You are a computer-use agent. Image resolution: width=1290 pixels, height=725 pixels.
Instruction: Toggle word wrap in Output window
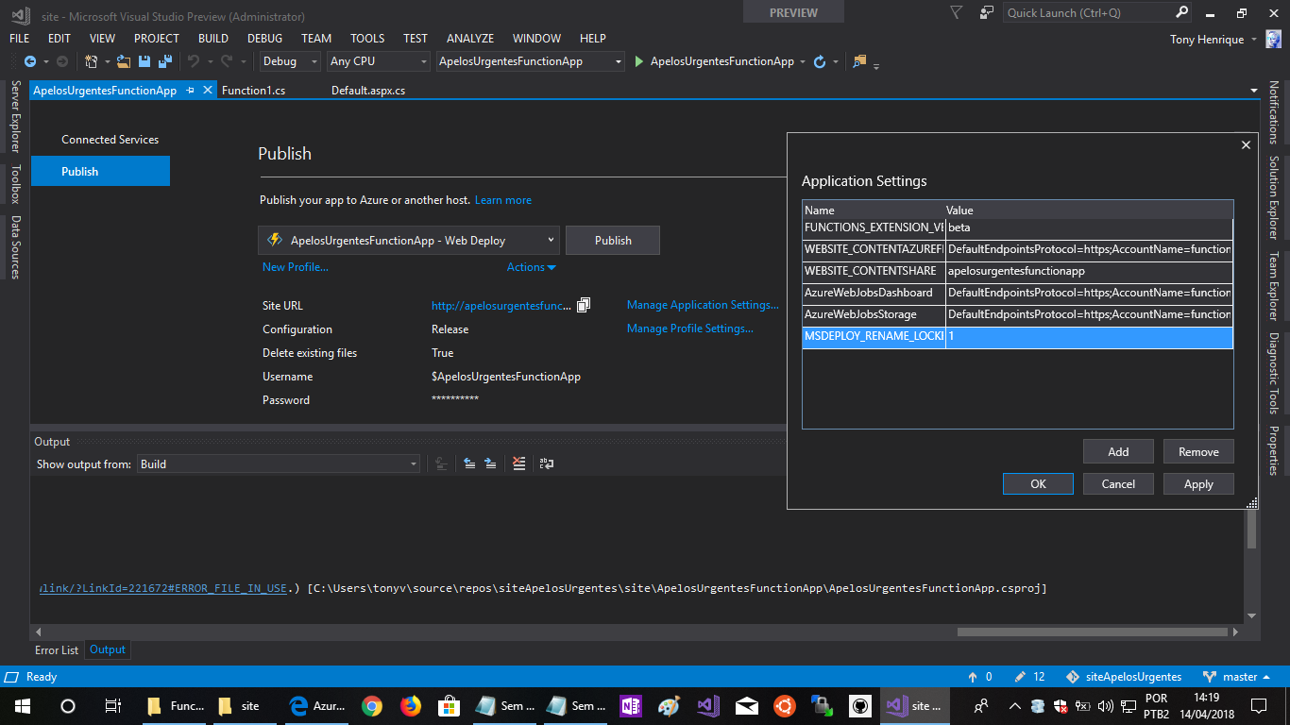[546, 464]
